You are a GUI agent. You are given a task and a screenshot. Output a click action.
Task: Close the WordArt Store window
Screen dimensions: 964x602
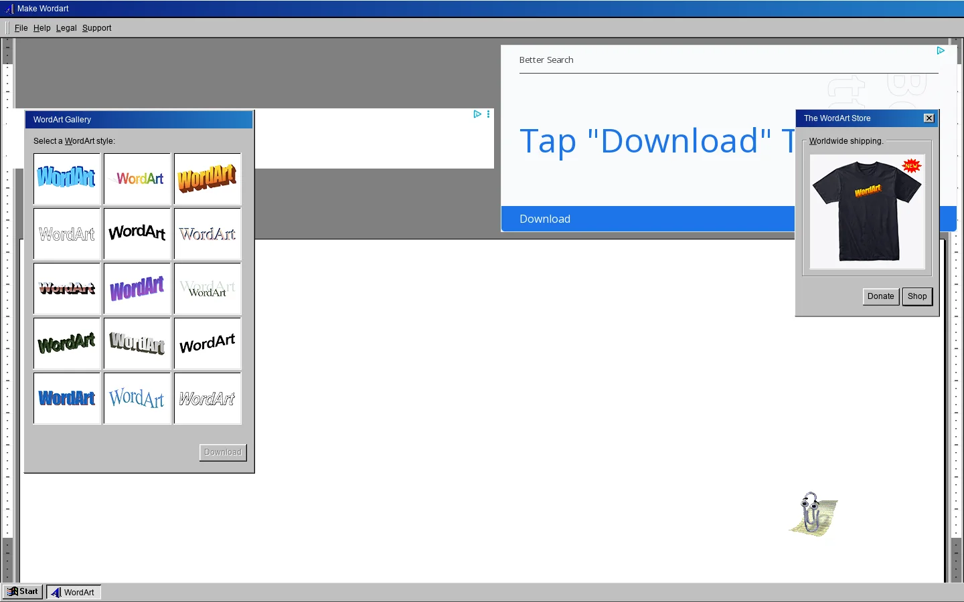929,118
